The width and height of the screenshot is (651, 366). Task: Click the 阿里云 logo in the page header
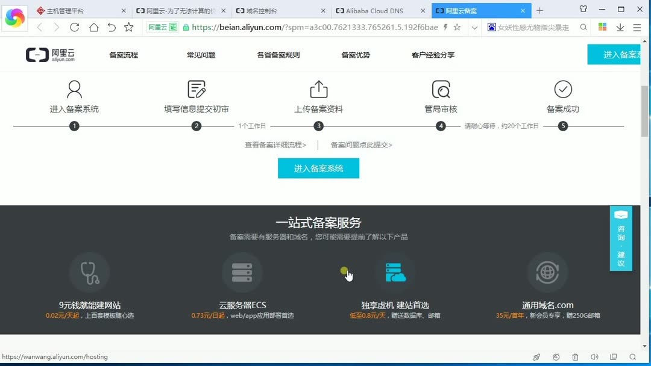tap(49, 54)
